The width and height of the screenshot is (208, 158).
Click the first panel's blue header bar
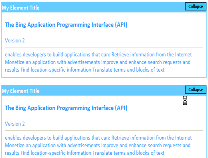[x=104, y=7]
